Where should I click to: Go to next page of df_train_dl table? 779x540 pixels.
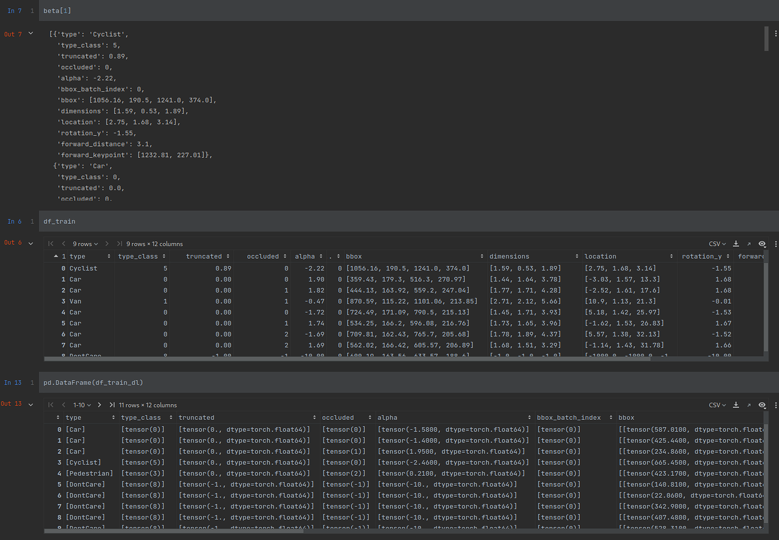(98, 404)
